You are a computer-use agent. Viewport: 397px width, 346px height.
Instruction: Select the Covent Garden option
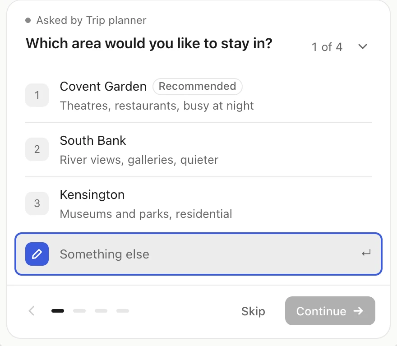pyautogui.click(x=198, y=96)
